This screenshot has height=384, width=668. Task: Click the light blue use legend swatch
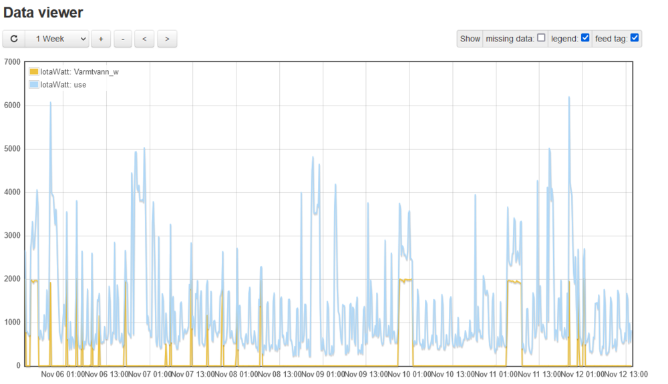(x=34, y=85)
